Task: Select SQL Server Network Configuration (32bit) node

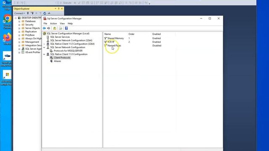Action: (x=71, y=40)
